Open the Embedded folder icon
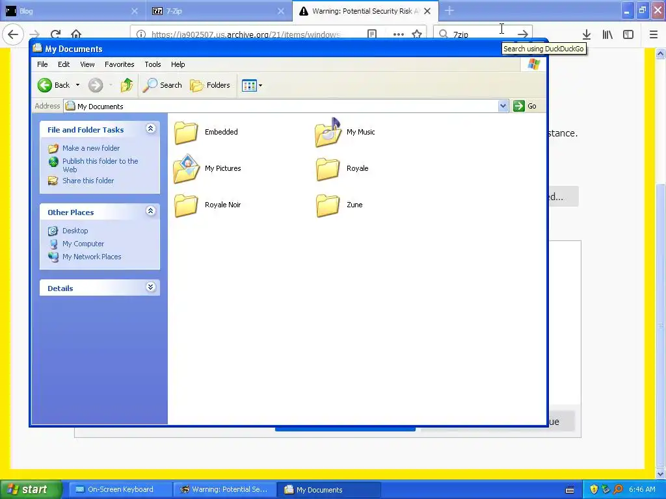The height and width of the screenshot is (499, 666). coord(185,133)
